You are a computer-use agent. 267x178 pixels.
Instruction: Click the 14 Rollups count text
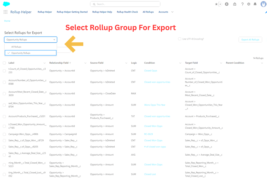[258, 58]
